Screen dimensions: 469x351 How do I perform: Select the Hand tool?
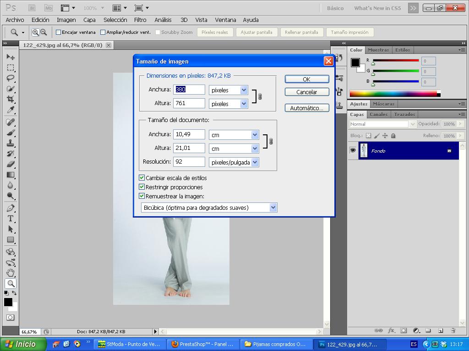pos(11,273)
